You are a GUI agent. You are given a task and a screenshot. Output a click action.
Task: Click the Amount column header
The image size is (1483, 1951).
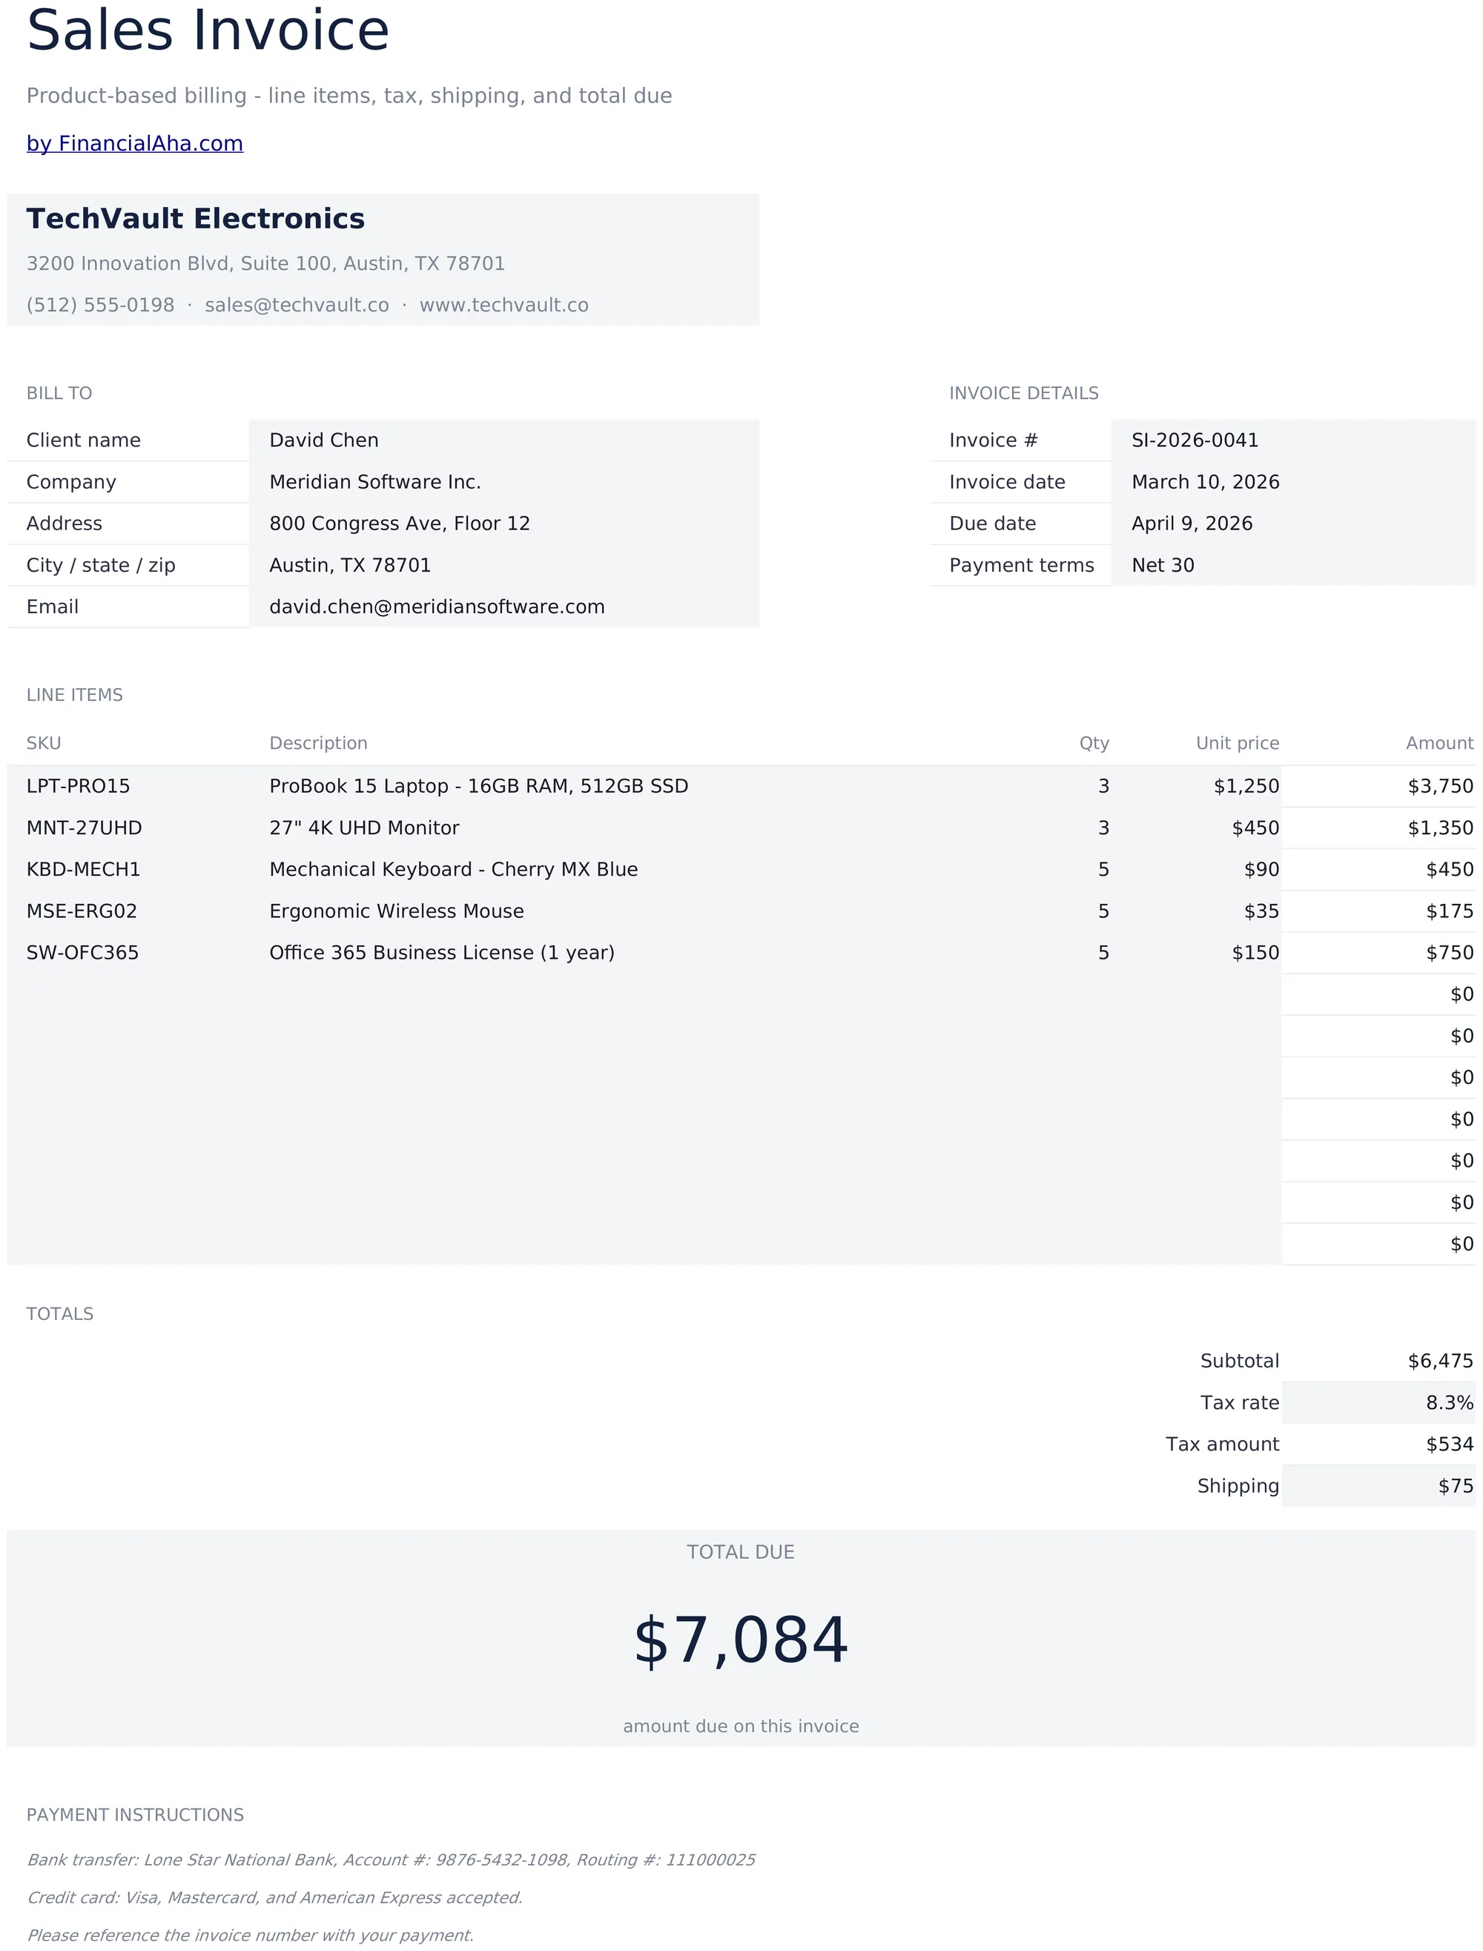click(1440, 743)
